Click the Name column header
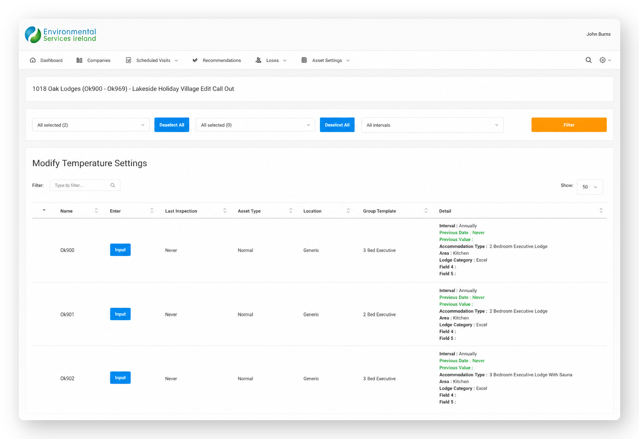Screen dimensions: 639x439 67,211
